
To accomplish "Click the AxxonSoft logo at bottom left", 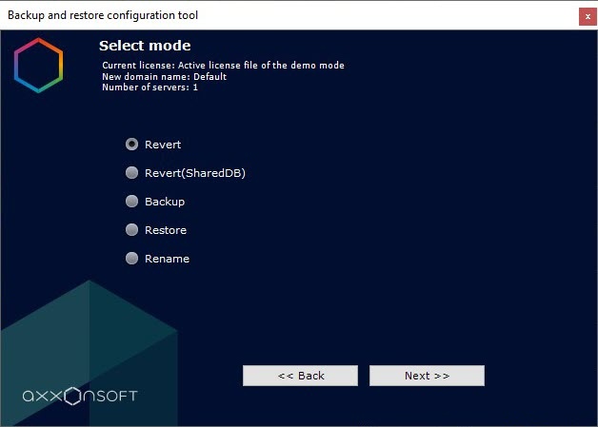I will click(x=80, y=396).
